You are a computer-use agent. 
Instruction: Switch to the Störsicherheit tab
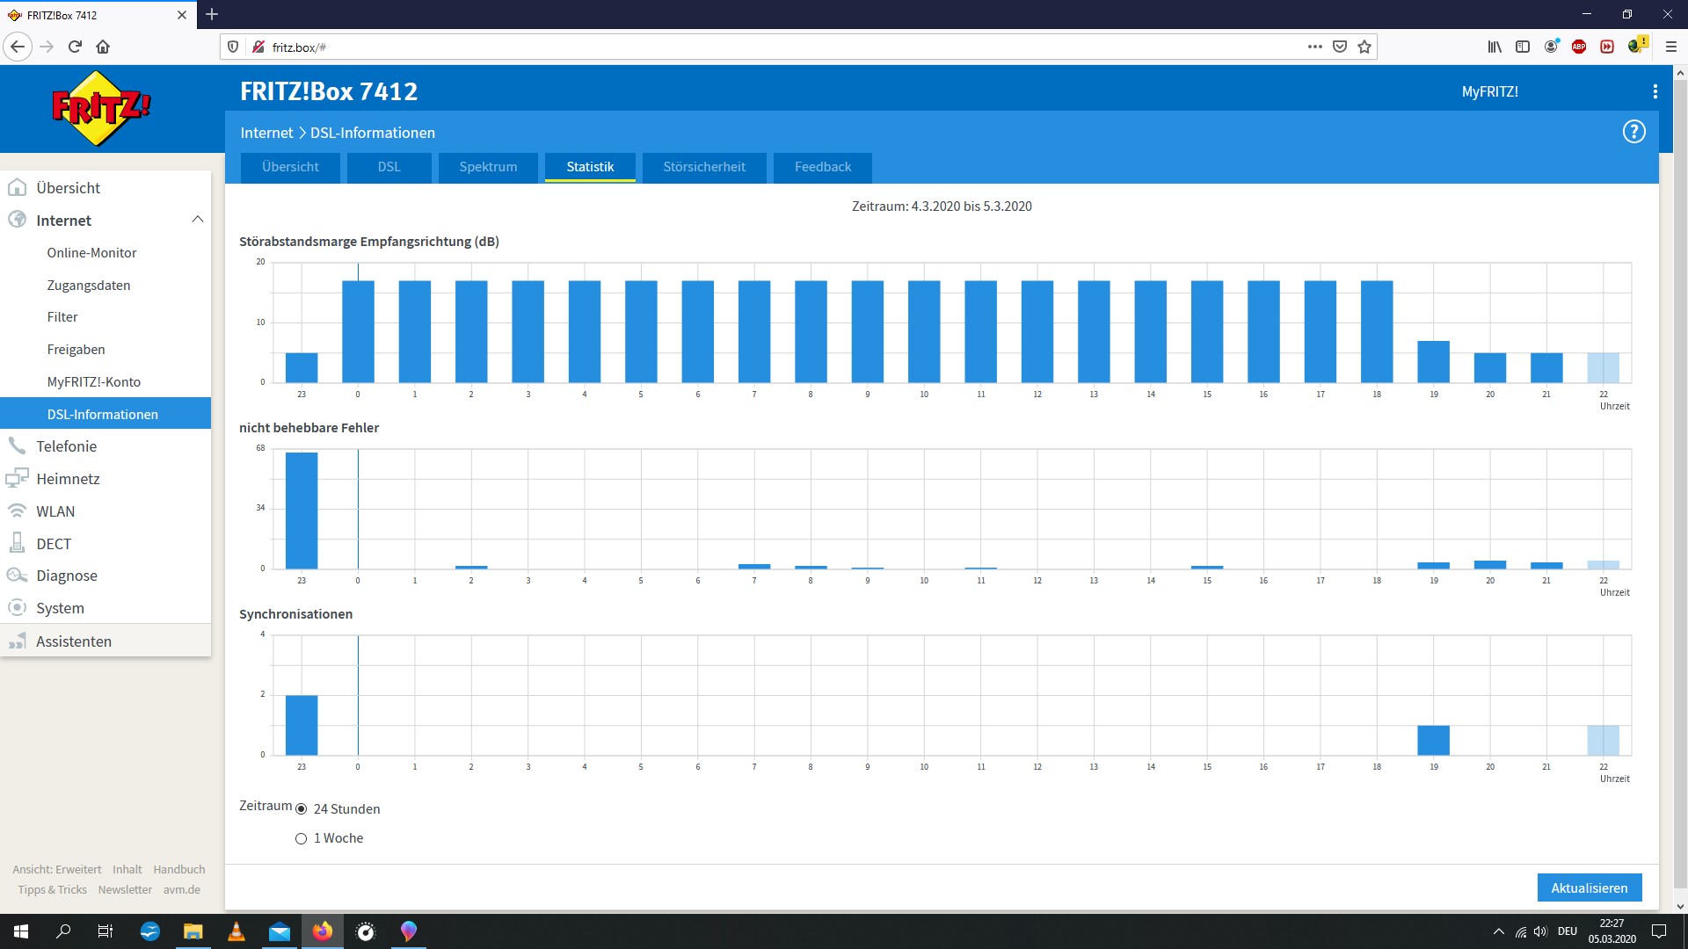[x=703, y=167]
